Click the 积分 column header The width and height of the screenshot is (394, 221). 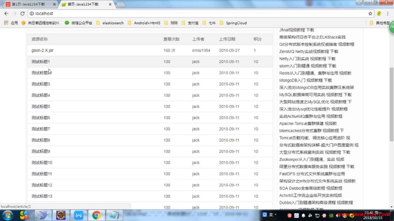point(258,39)
